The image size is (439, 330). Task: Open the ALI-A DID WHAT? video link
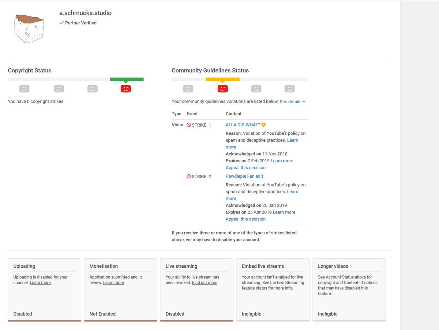click(245, 125)
